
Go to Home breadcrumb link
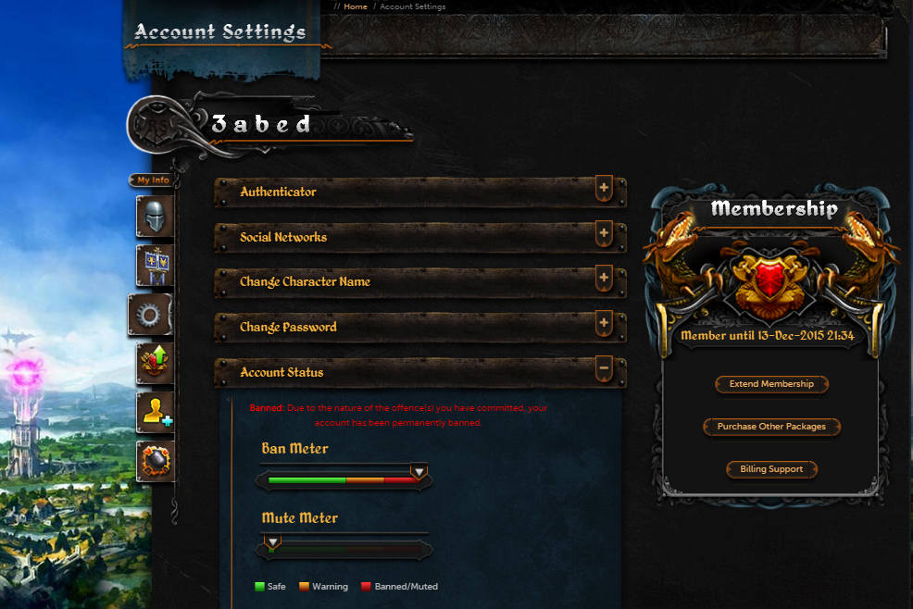356,6
